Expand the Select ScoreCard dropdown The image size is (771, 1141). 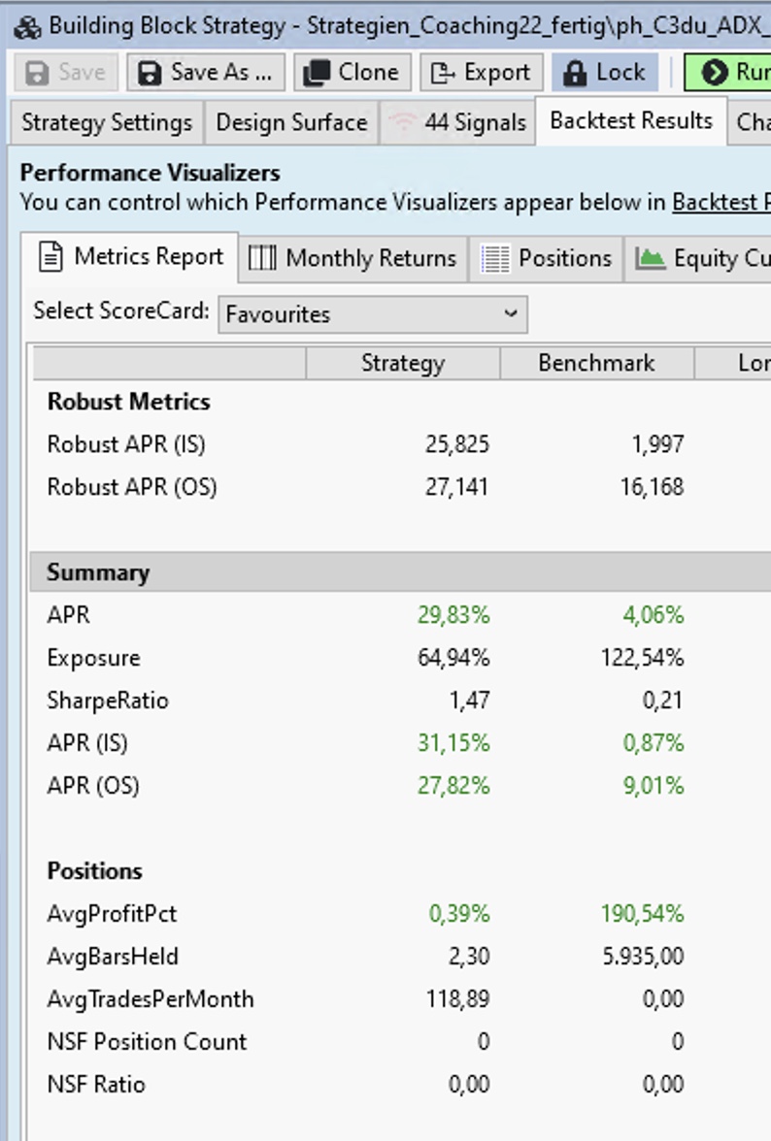point(373,314)
